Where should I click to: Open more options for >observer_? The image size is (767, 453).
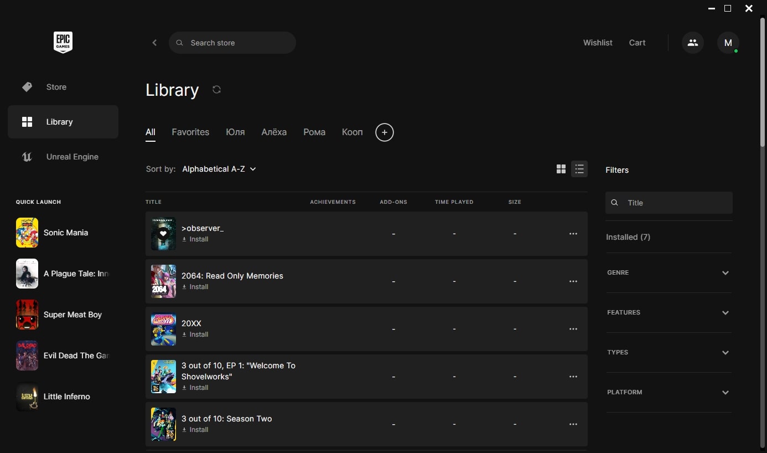[573, 234]
